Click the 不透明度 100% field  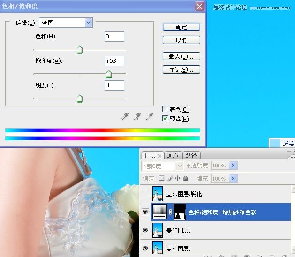click(x=220, y=166)
